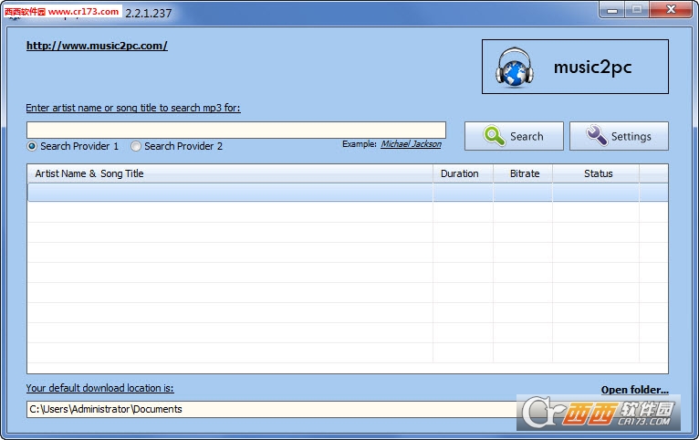Start a search with the Search button

coord(514,136)
